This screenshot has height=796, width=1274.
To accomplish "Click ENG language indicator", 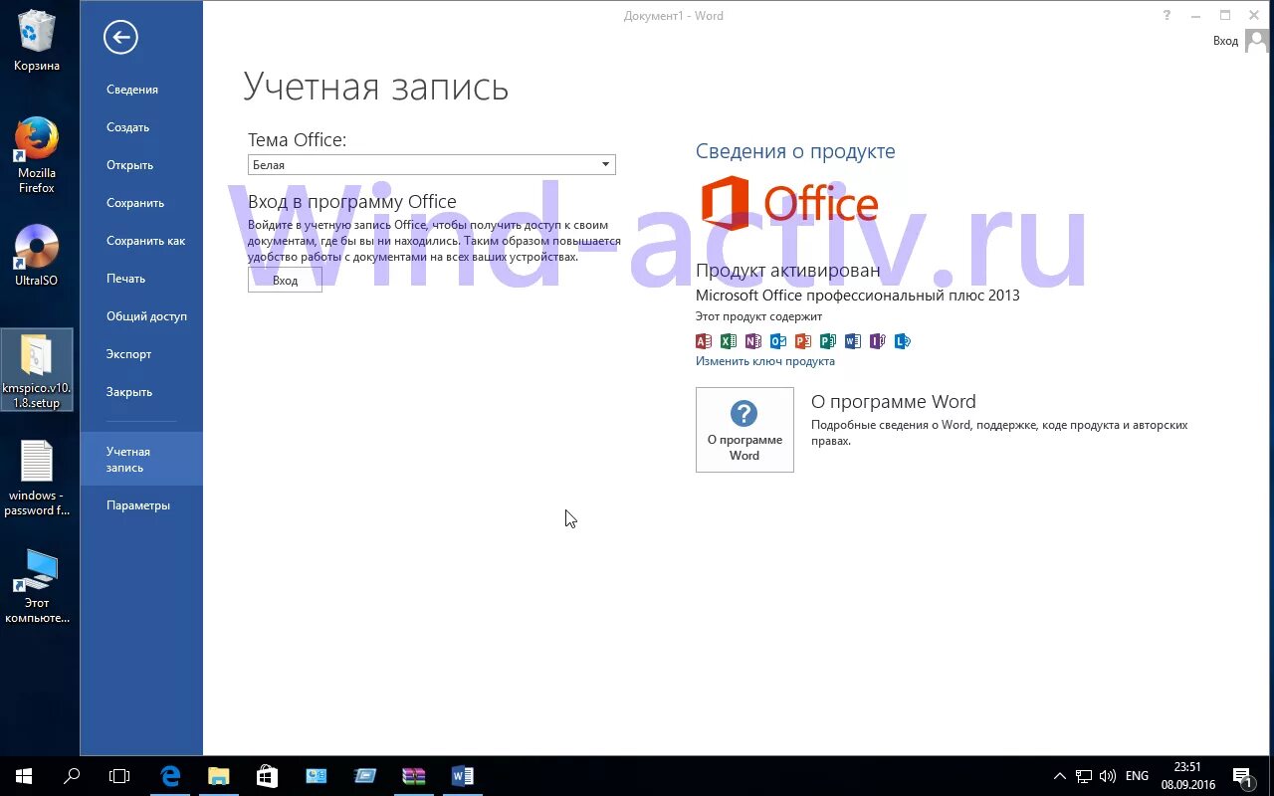I will pyautogui.click(x=1137, y=776).
